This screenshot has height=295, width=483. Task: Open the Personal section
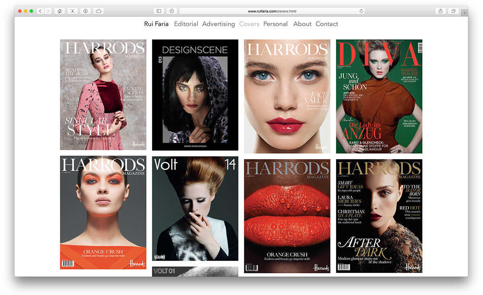[275, 24]
